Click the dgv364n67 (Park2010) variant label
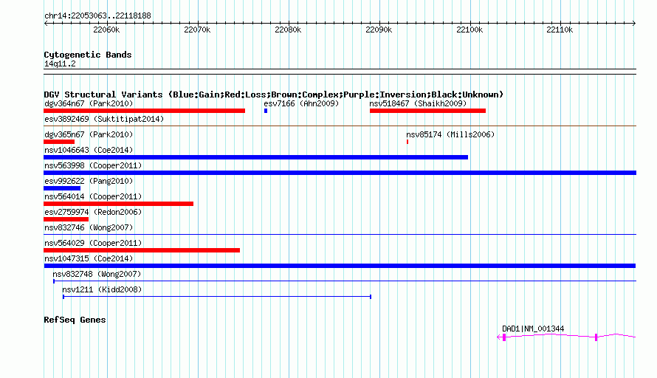The height and width of the screenshot is (378, 657). pyautogui.click(x=89, y=103)
